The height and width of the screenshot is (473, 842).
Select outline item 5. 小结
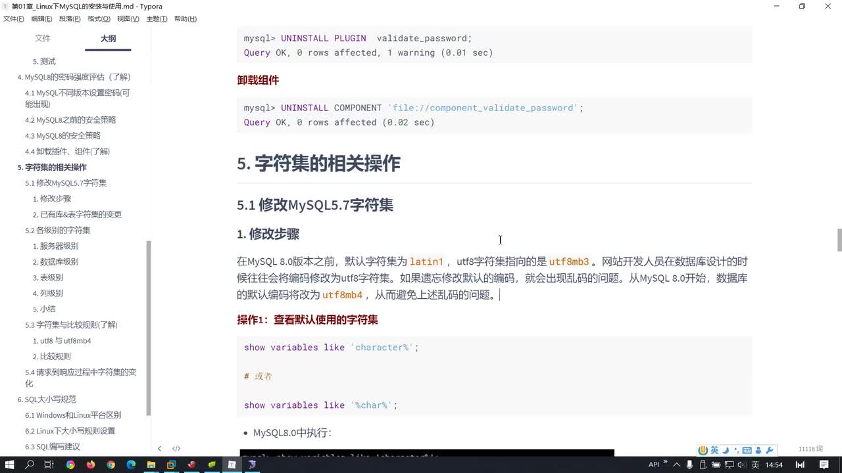[44, 309]
